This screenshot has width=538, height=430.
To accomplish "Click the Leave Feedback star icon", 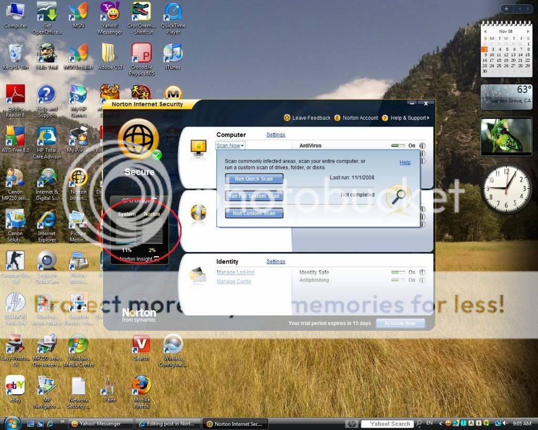I will [287, 118].
